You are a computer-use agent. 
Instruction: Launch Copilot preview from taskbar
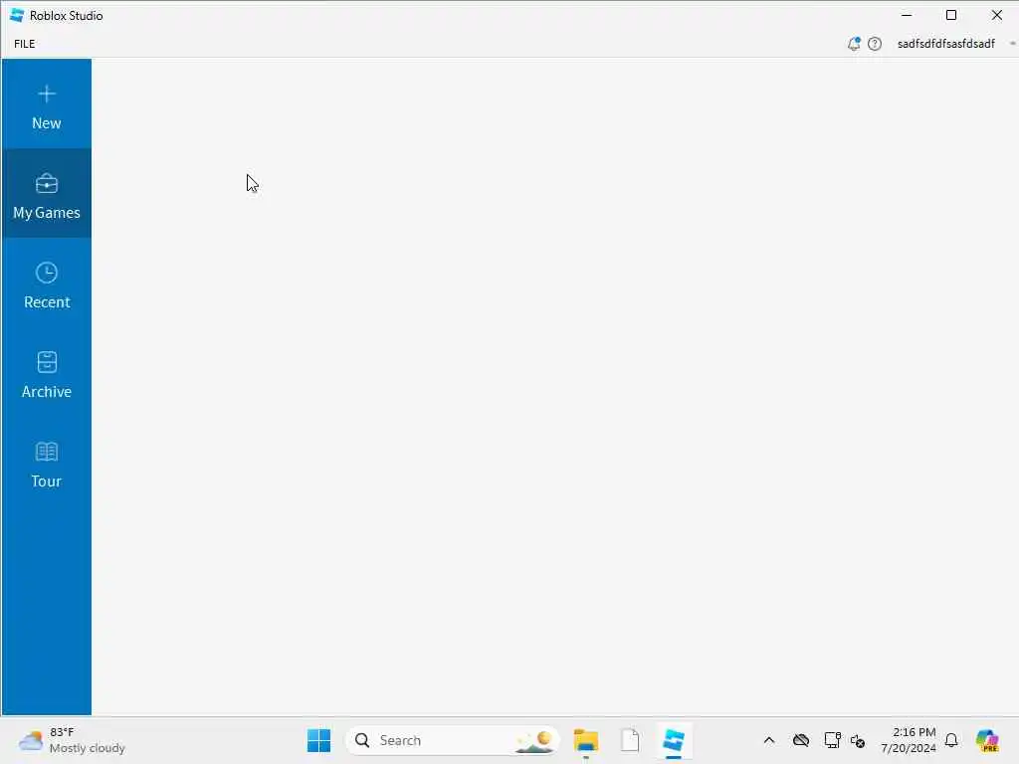(x=987, y=740)
